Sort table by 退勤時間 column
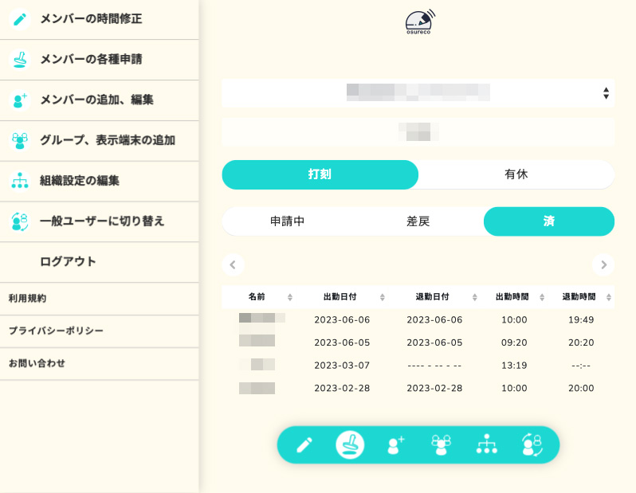This screenshot has height=493, width=636. [587, 297]
